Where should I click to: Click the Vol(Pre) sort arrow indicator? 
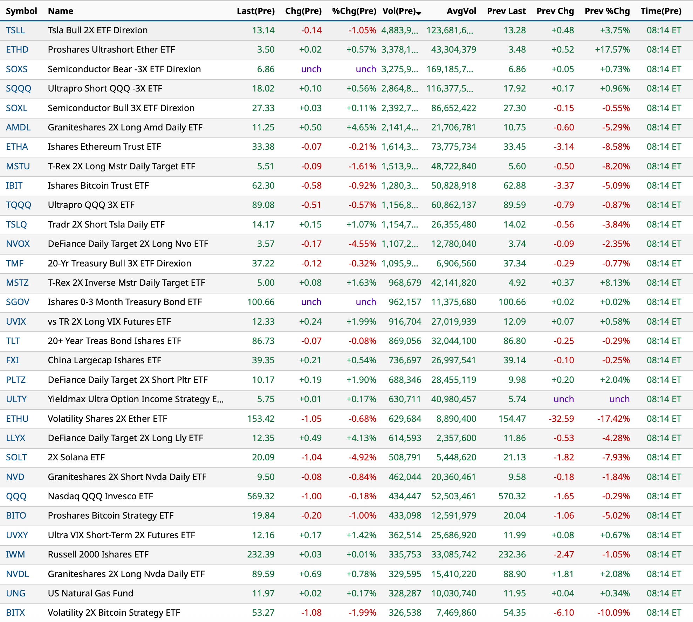(419, 13)
